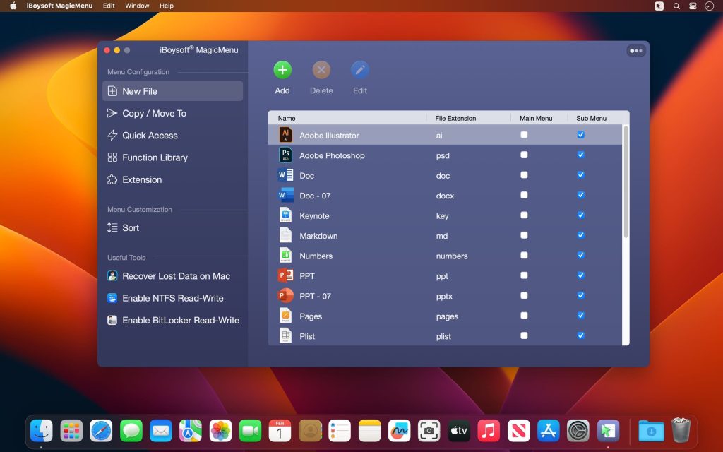Select the Numbers row in the list
The width and height of the screenshot is (723, 452).
[353, 256]
